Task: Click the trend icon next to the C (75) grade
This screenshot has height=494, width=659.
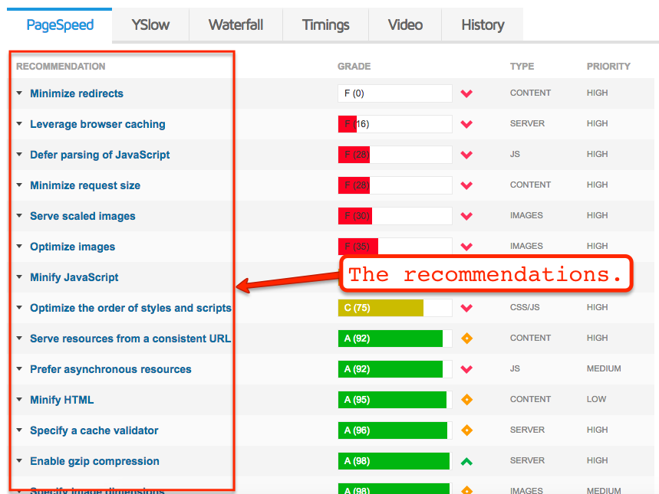Action: [466, 308]
